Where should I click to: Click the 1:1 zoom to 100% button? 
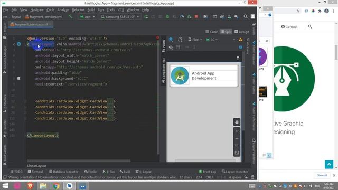(x=237, y=146)
